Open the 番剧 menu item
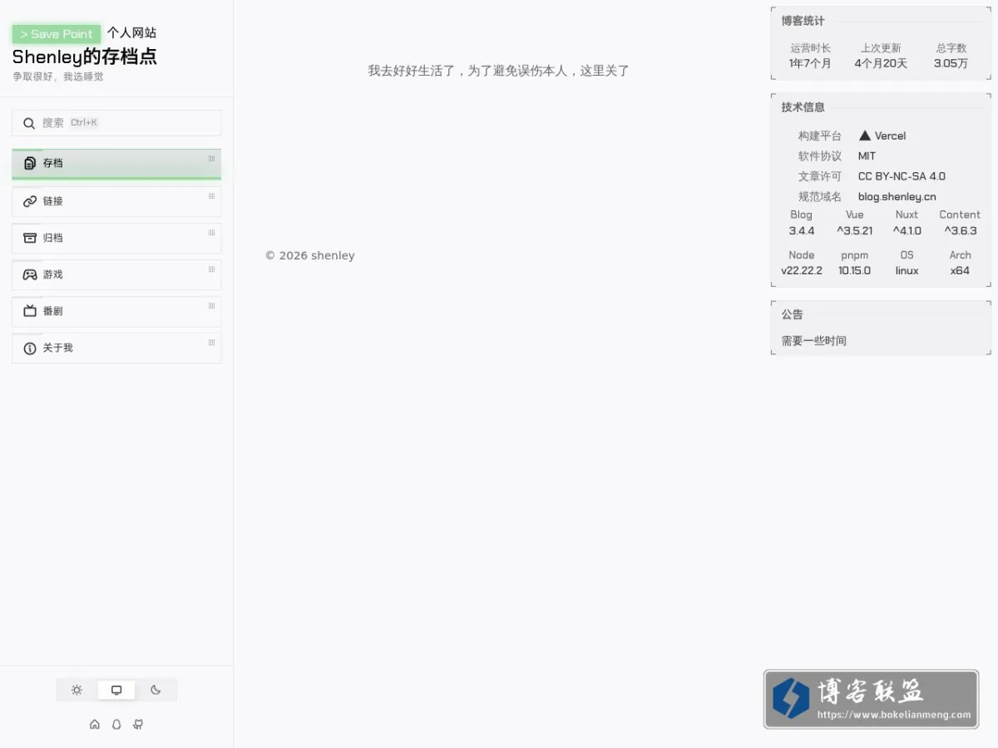 click(x=116, y=311)
